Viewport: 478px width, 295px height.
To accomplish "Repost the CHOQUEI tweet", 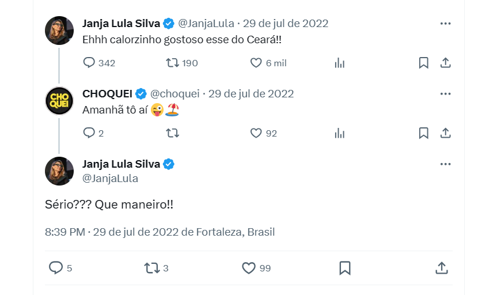I will 172,133.
